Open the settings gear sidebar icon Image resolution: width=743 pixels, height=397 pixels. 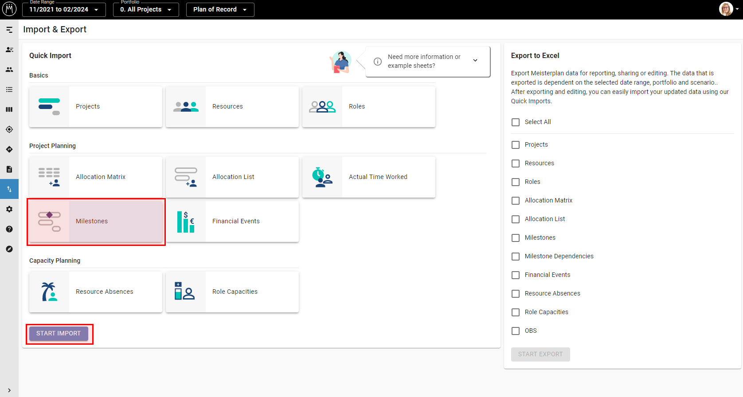pos(9,209)
